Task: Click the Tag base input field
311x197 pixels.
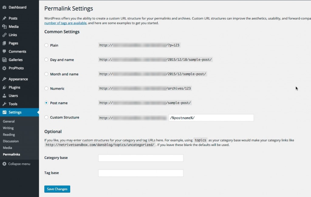Action: pos(141,173)
